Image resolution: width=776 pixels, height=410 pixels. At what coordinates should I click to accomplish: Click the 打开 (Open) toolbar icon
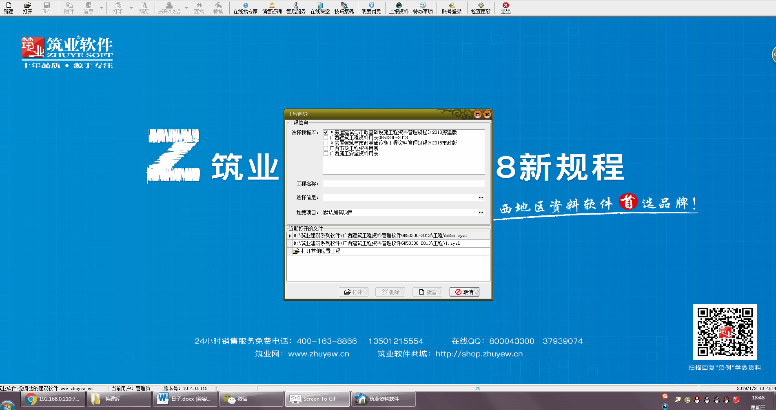[x=27, y=8]
